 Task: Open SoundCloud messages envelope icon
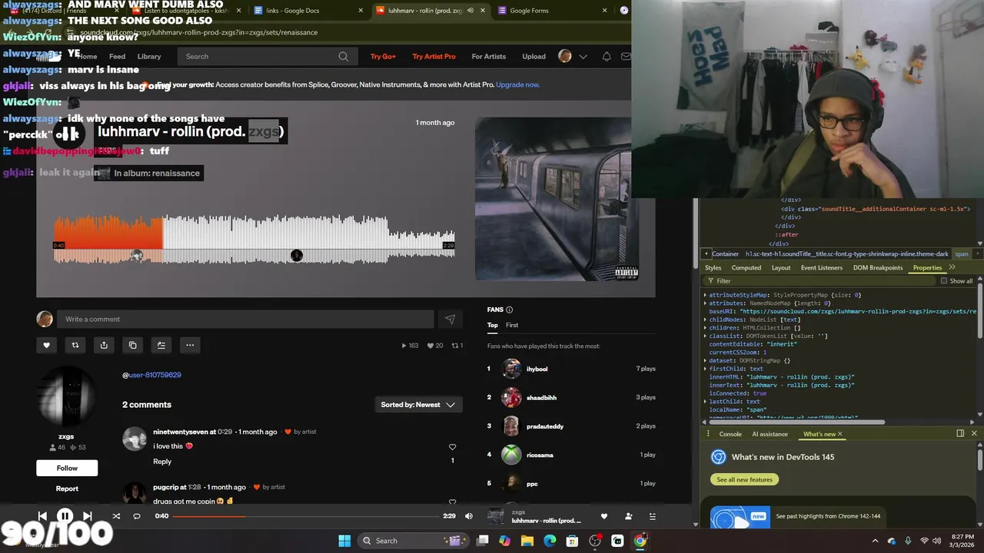(x=626, y=56)
